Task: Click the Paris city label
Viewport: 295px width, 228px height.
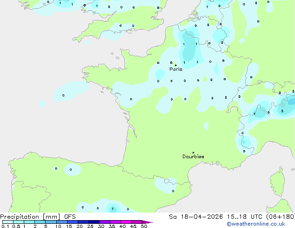Action: pyautogui.click(x=176, y=69)
